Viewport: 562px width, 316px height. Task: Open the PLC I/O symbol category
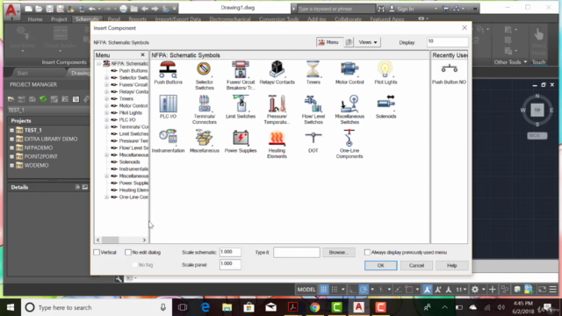(x=168, y=107)
